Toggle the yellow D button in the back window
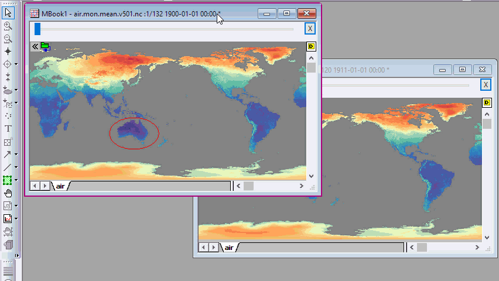The width and height of the screenshot is (499, 281). click(487, 102)
